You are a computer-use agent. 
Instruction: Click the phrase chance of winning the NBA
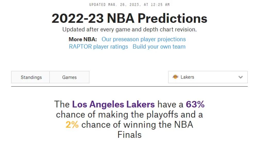(137, 125)
